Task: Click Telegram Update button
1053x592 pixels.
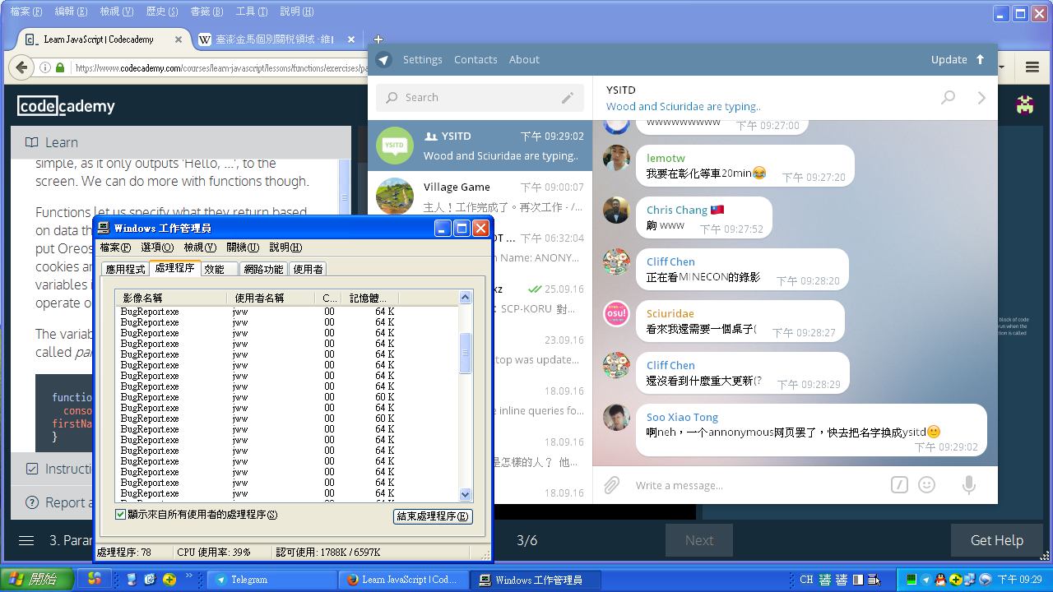Action: (x=958, y=59)
